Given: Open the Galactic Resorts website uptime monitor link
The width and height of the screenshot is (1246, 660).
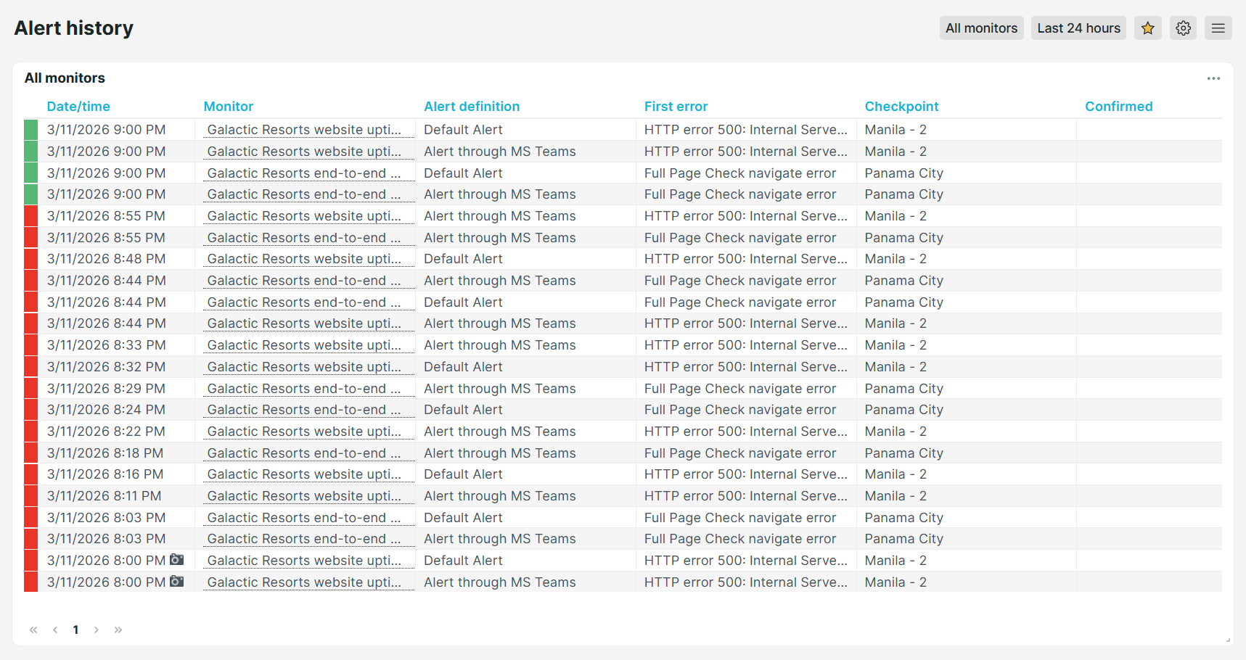Looking at the screenshot, I should click(306, 129).
